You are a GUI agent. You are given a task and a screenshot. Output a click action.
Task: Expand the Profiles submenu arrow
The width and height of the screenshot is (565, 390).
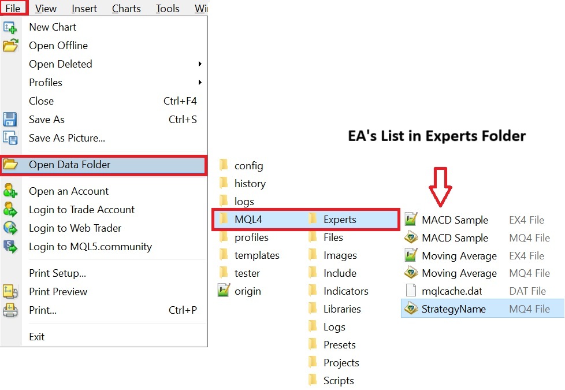point(200,83)
